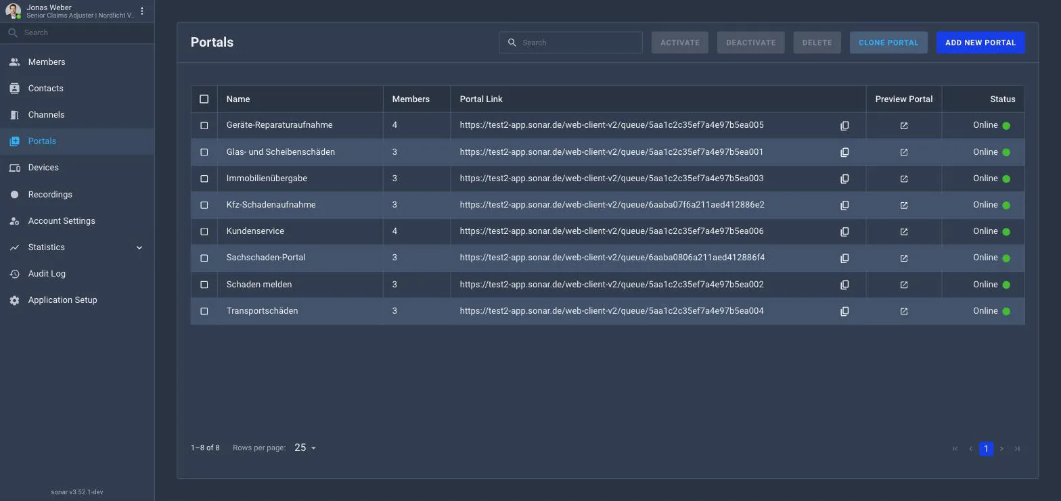The height and width of the screenshot is (501, 1061).
Task: Click the Deactivate button
Action: click(751, 43)
